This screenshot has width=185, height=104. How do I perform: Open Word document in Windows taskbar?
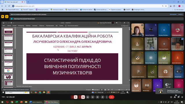point(36,102)
